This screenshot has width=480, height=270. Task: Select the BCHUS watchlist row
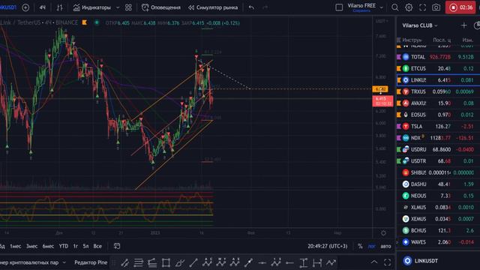pos(438,230)
